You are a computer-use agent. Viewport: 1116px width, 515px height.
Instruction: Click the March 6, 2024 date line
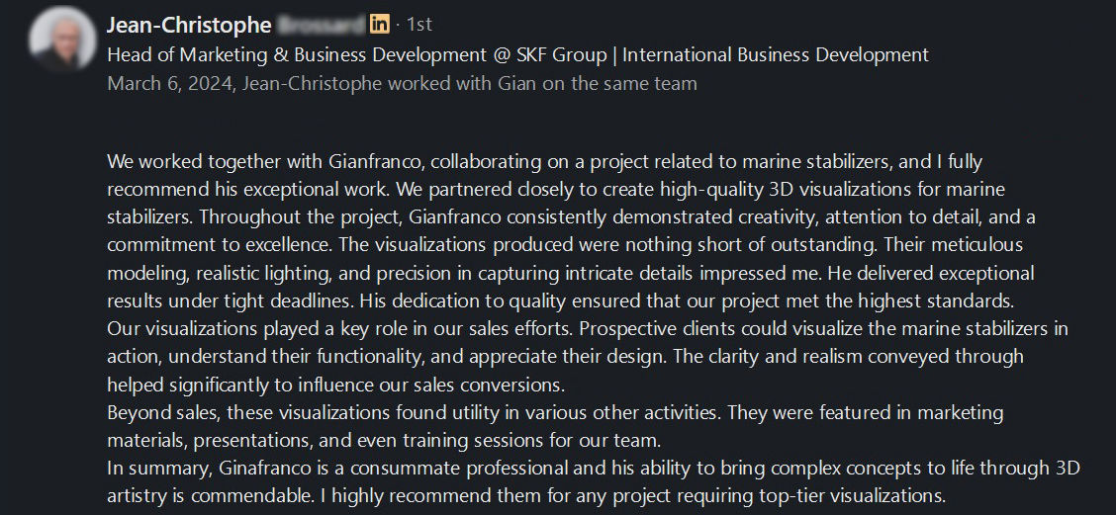click(x=402, y=84)
